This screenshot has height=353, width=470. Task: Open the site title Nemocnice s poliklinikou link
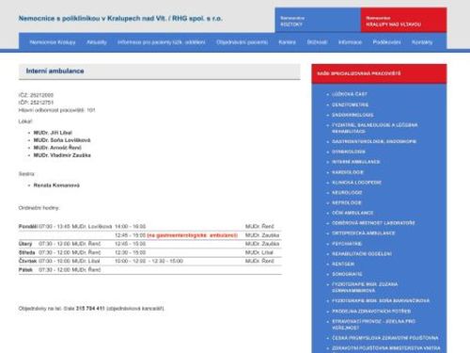pyautogui.click(x=120, y=19)
